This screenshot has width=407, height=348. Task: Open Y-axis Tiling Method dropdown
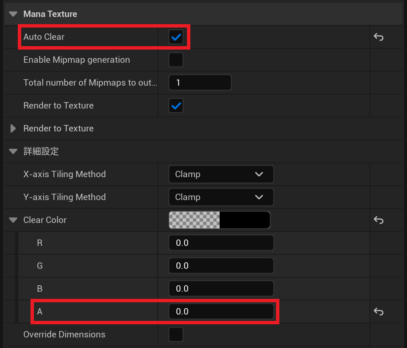[x=221, y=197]
